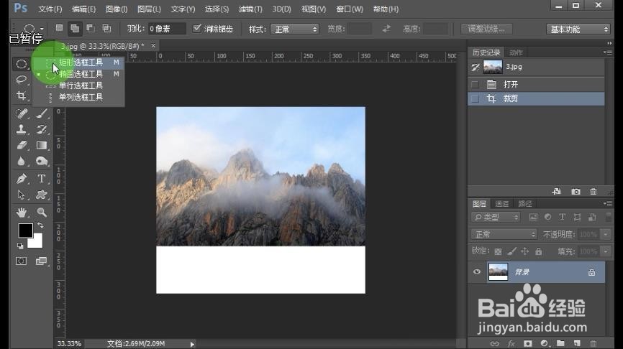Click foreground color black swatch
623x349 pixels.
24,230
